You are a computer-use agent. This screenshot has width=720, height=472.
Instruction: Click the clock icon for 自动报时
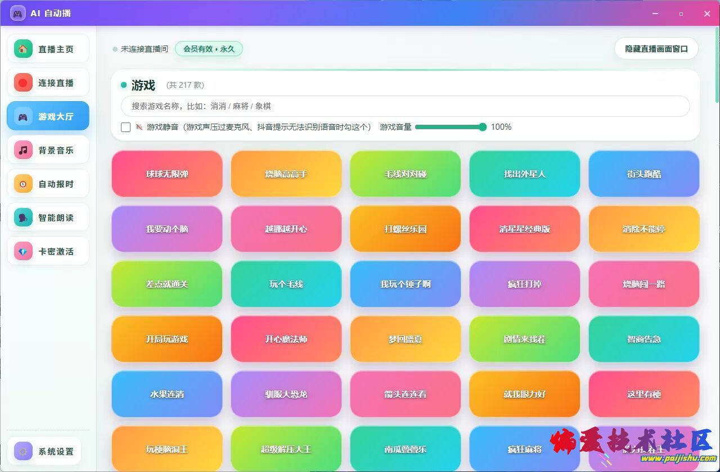pyautogui.click(x=23, y=184)
